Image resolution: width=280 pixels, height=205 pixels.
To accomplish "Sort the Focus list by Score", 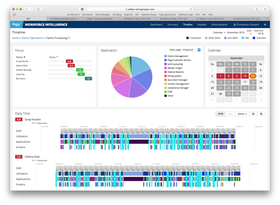I will pyautogui.click(x=53, y=57).
